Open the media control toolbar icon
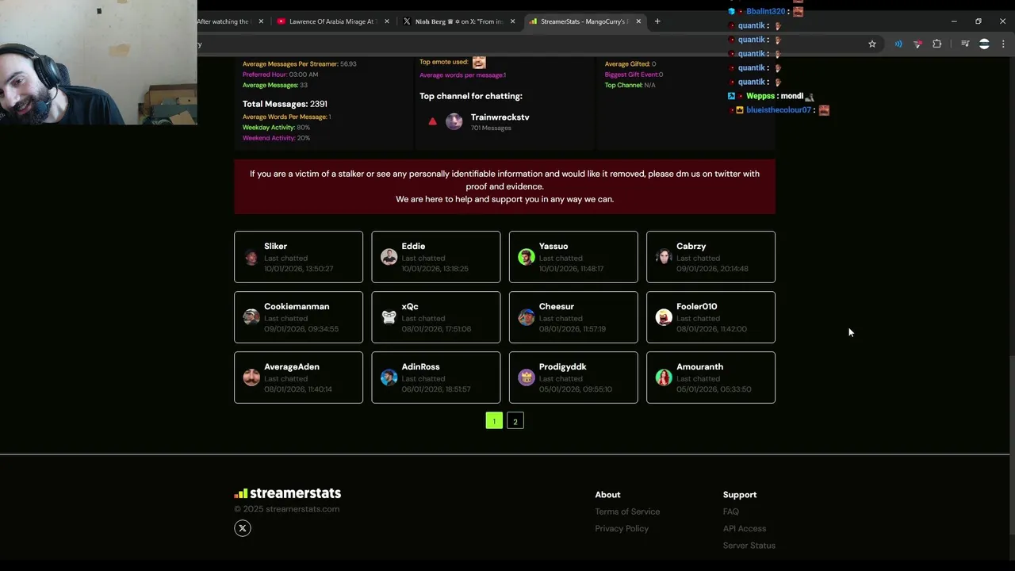The width and height of the screenshot is (1015, 571). 965,44
